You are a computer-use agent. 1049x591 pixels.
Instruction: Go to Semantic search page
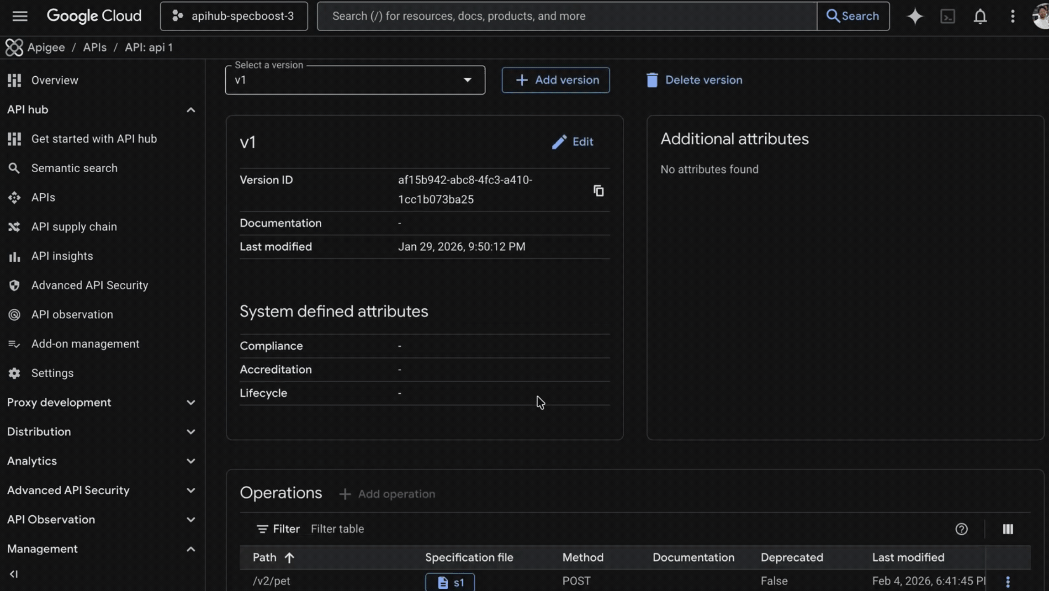tap(74, 168)
